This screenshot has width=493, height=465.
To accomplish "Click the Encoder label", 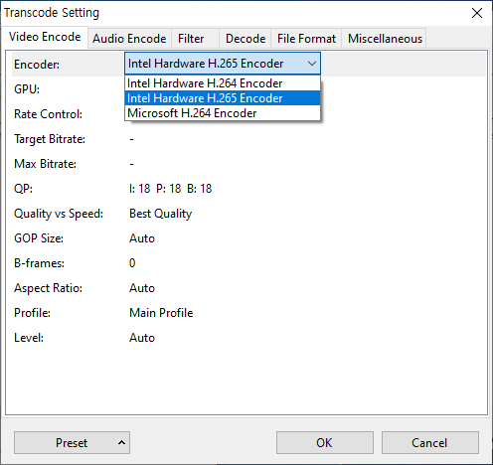I will [37, 65].
